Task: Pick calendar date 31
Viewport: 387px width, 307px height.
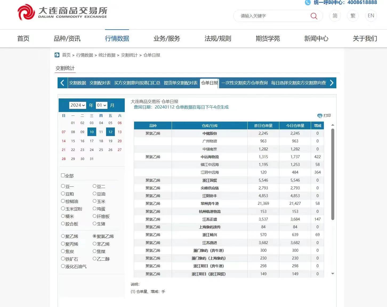Action: coord(92,159)
